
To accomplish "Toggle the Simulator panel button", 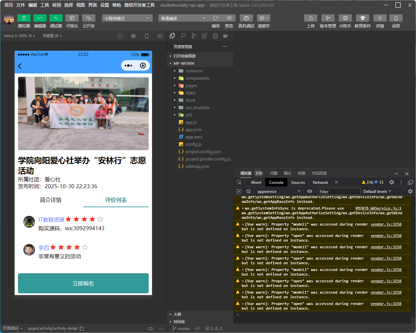I will (x=24, y=18).
